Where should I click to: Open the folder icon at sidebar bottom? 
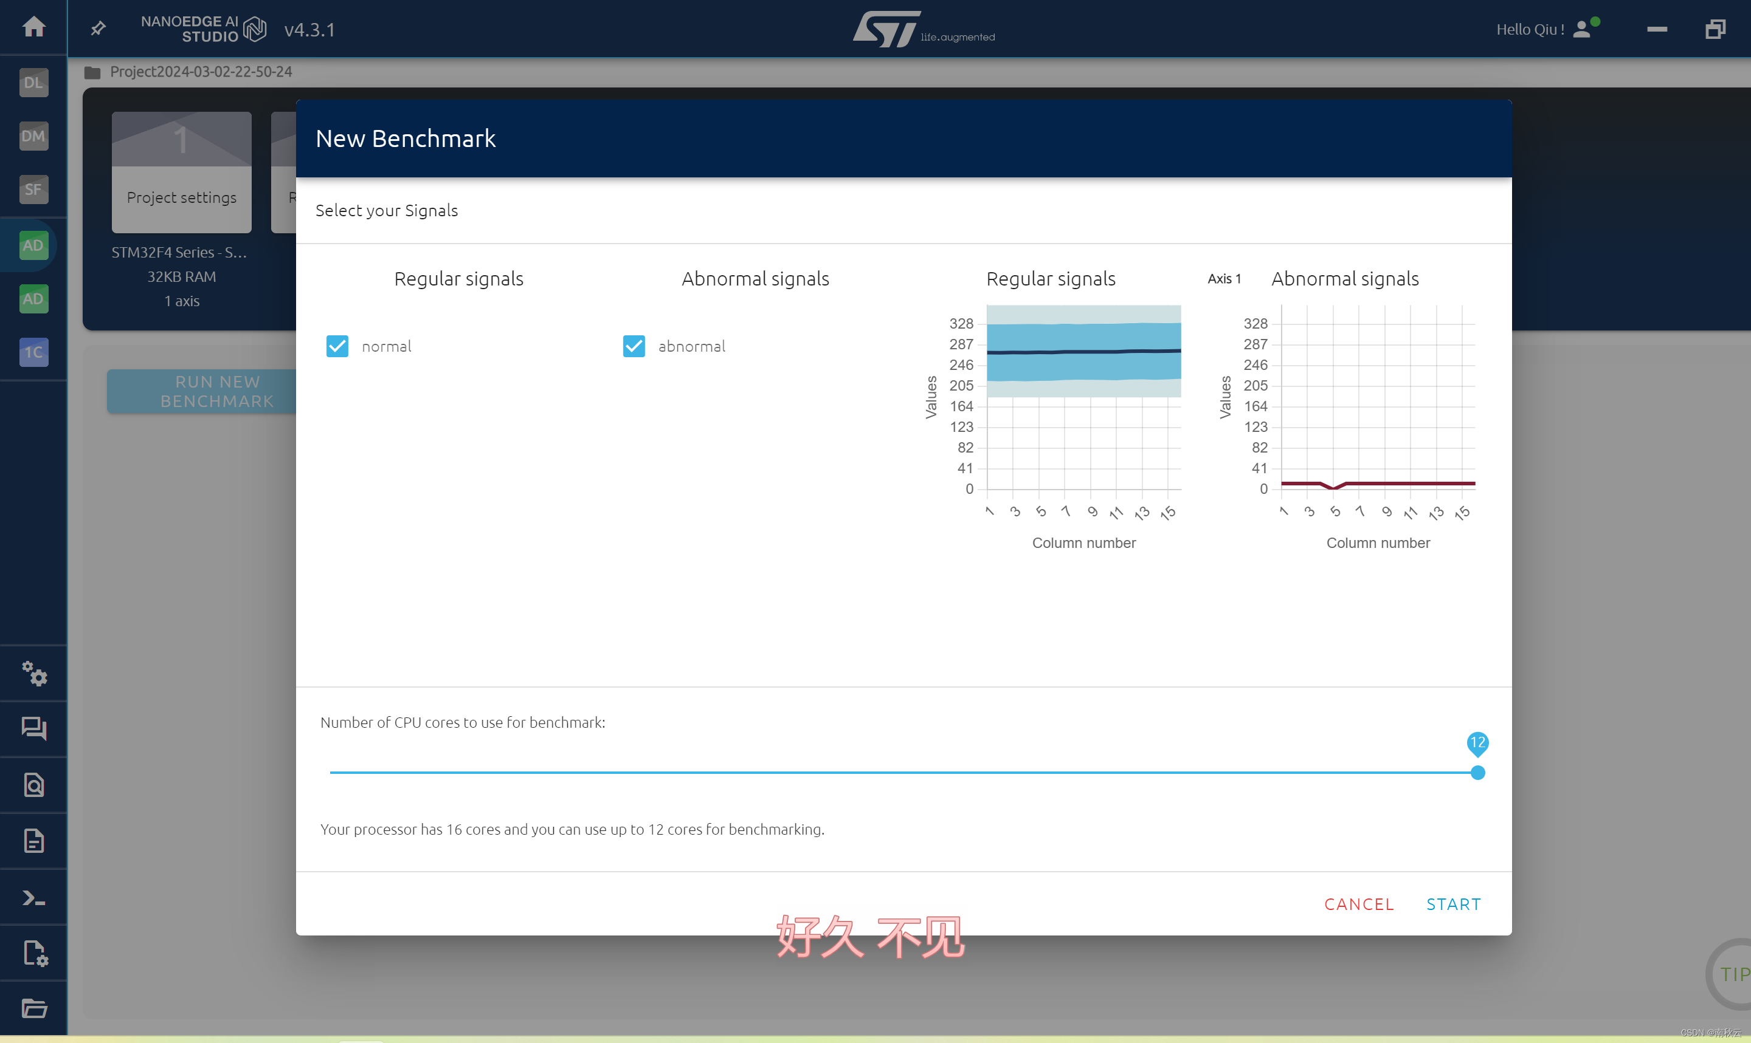pos(34,1008)
